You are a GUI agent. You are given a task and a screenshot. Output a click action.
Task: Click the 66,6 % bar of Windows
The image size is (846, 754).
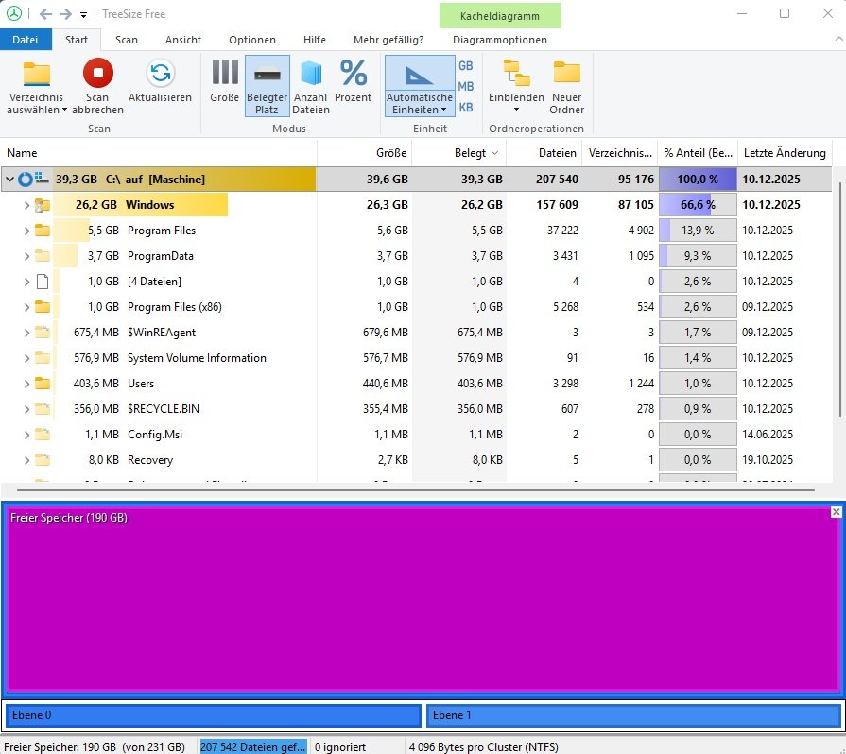[x=698, y=205]
